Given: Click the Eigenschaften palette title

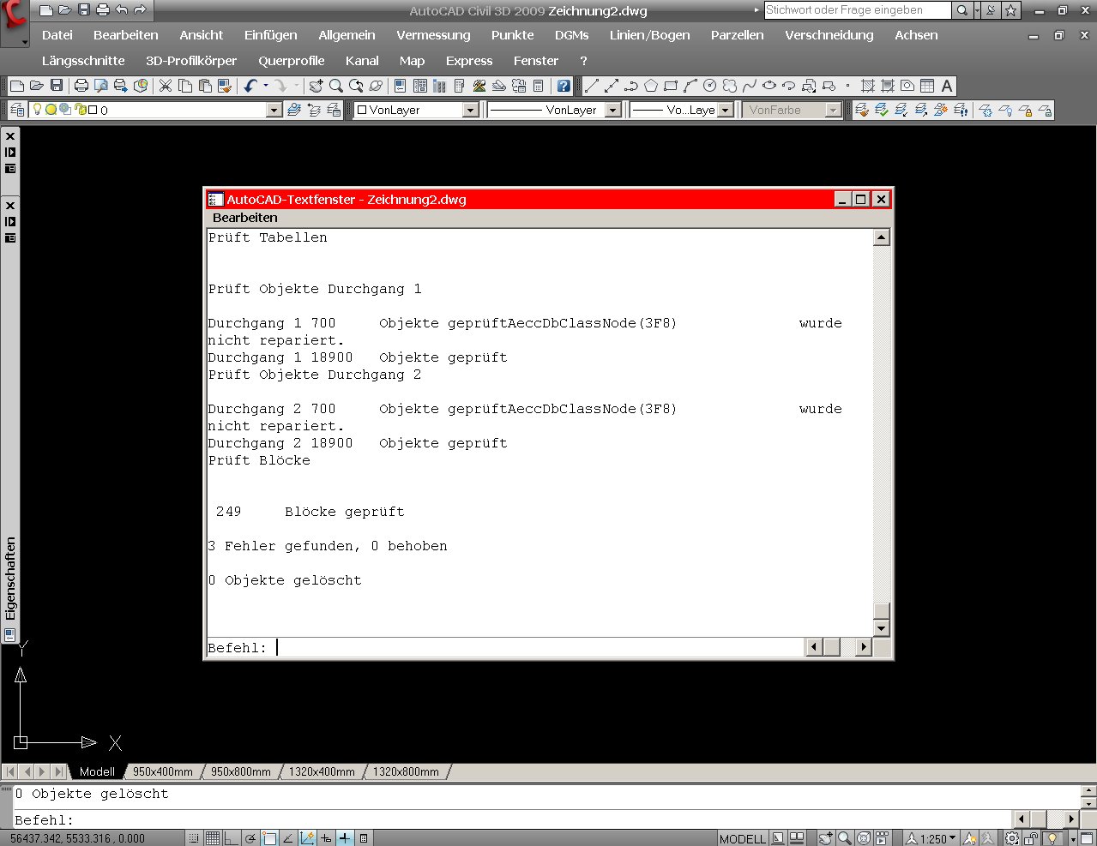Looking at the screenshot, I should click(x=10, y=579).
